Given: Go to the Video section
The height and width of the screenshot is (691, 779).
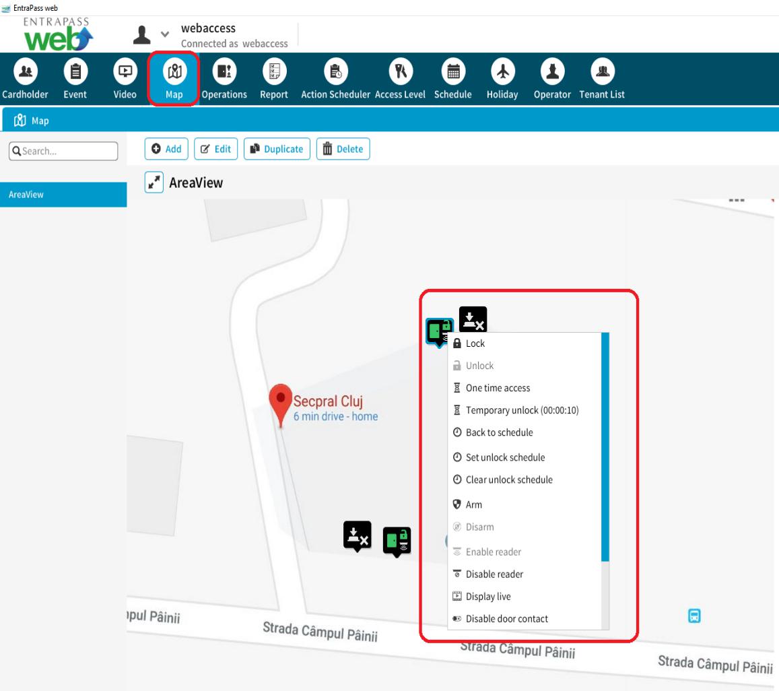Looking at the screenshot, I should point(125,71).
